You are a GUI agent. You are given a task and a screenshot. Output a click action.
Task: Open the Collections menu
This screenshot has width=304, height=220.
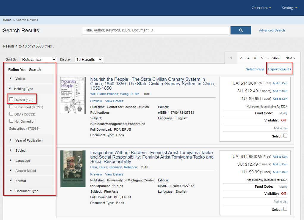pyautogui.click(x=261, y=8)
